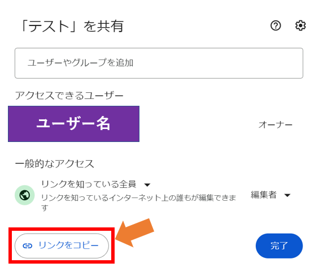This screenshot has width=319, height=267.
Task: Click the 一般的なアクセス heading
Action: (x=54, y=163)
